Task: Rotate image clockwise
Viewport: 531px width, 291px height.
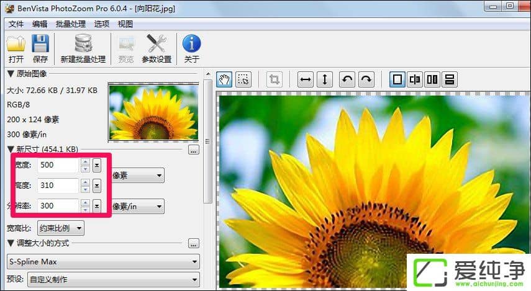Action: (366, 79)
